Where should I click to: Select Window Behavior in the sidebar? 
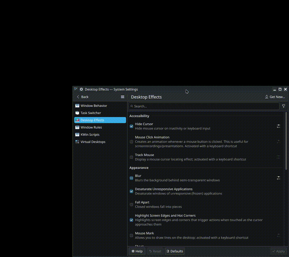tap(100, 106)
